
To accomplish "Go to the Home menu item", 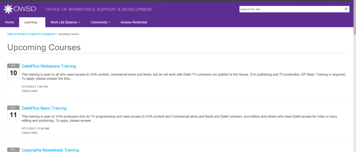I will pos(9,22).
